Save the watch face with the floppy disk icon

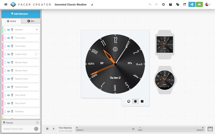pos(170,5)
